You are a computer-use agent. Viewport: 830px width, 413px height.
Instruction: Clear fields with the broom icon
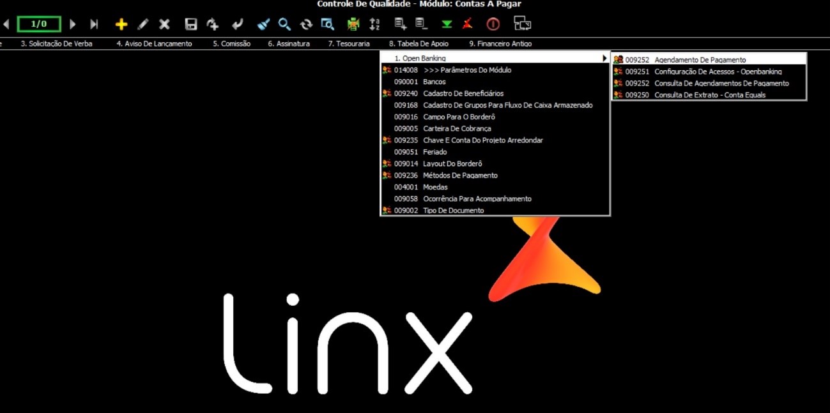pos(263,24)
